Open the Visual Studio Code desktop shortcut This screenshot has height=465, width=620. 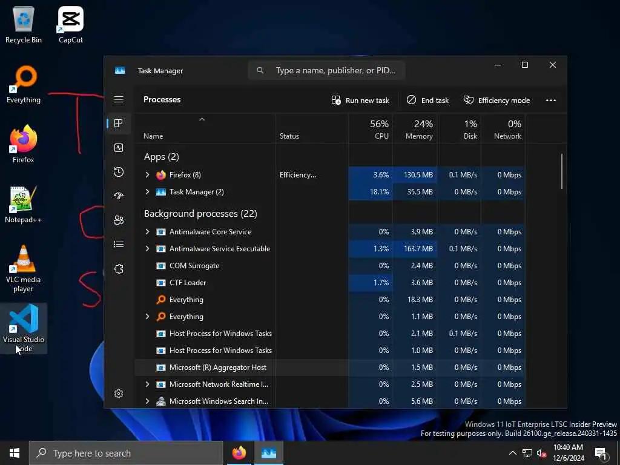24,328
